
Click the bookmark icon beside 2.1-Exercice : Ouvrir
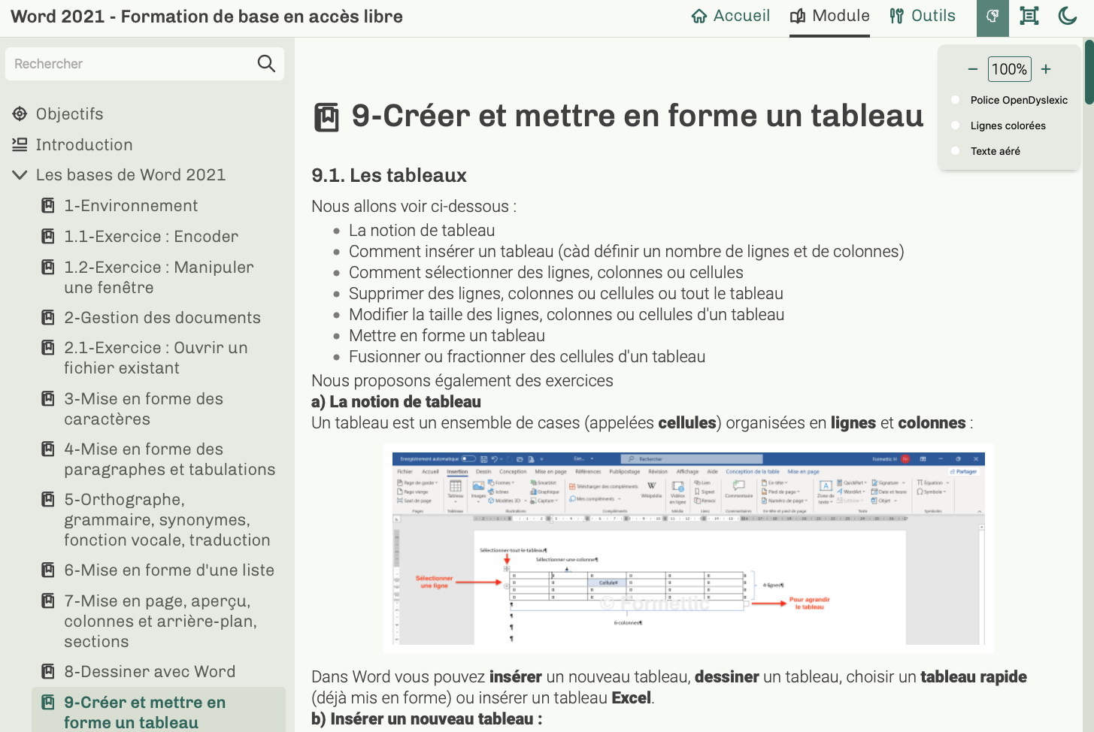click(x=48, y=347)
